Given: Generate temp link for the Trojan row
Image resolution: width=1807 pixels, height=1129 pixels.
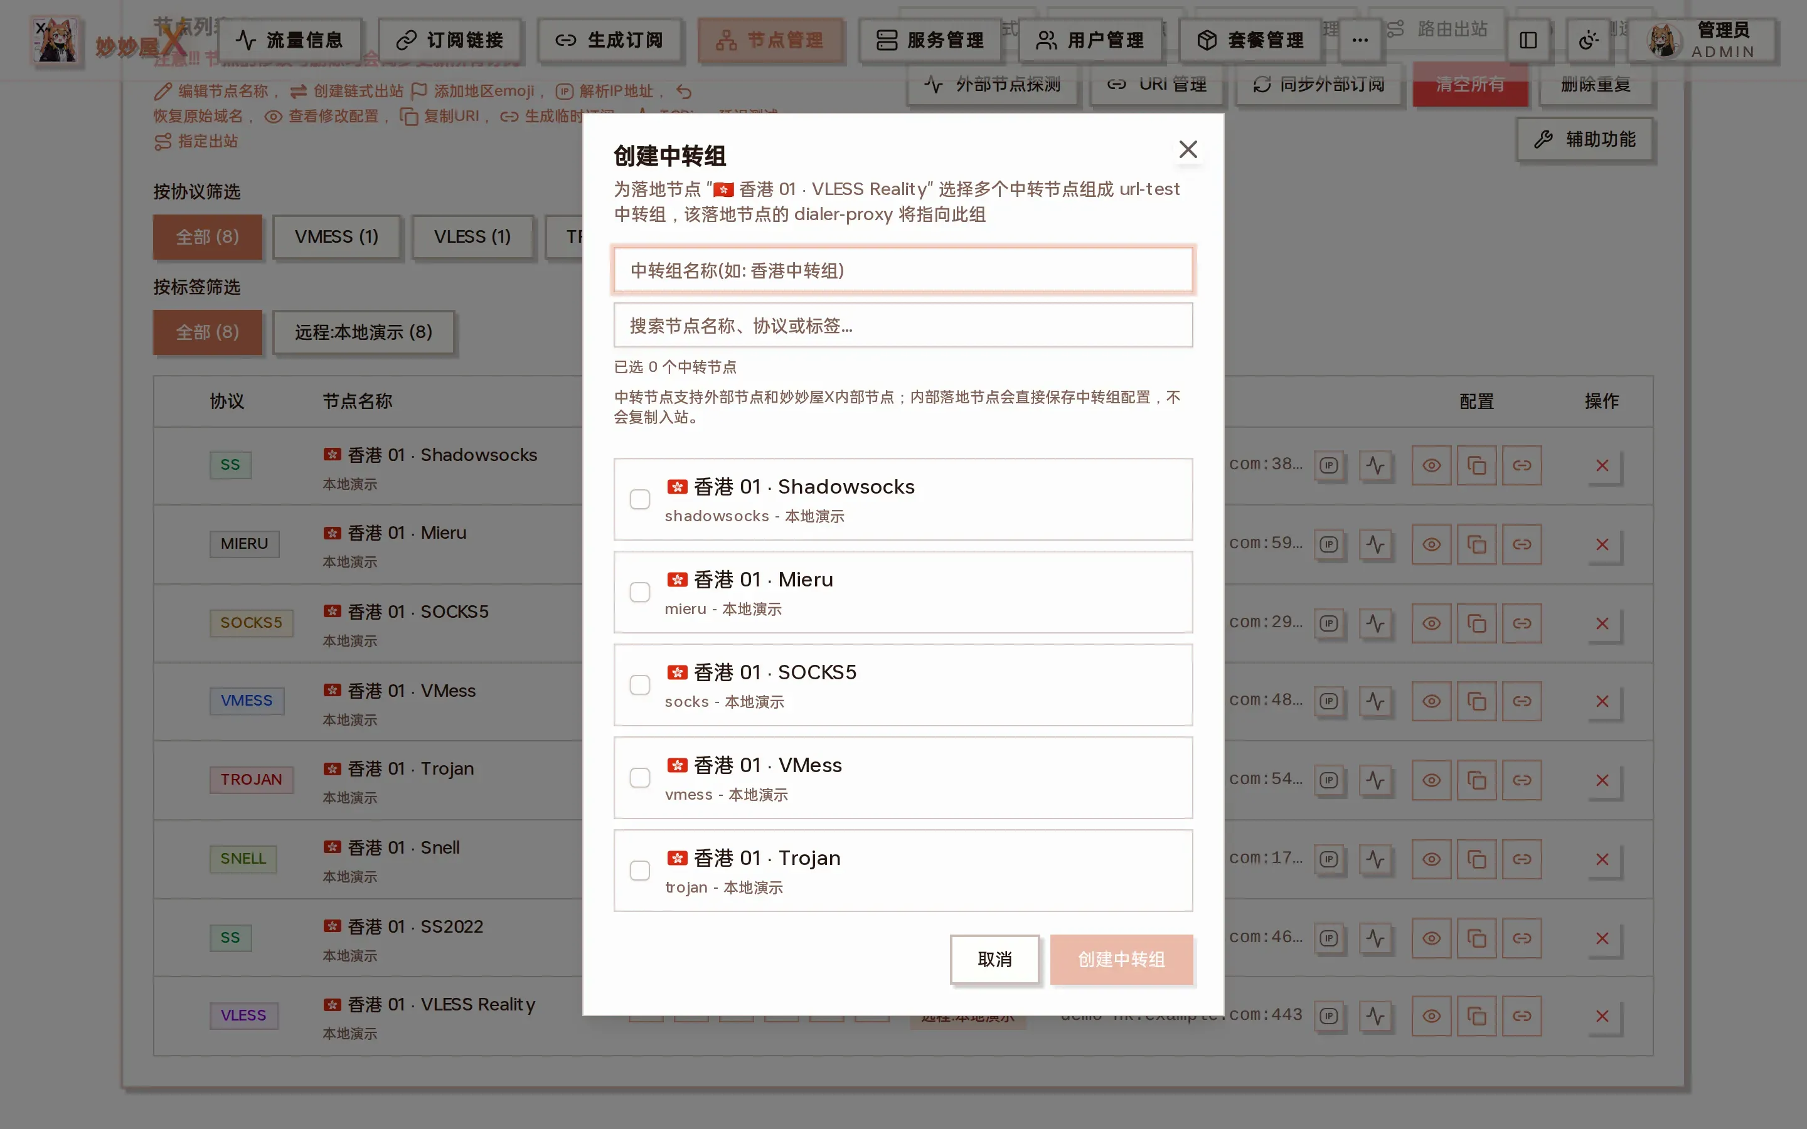Looking at the screenshot, I should coord(1522,780).
